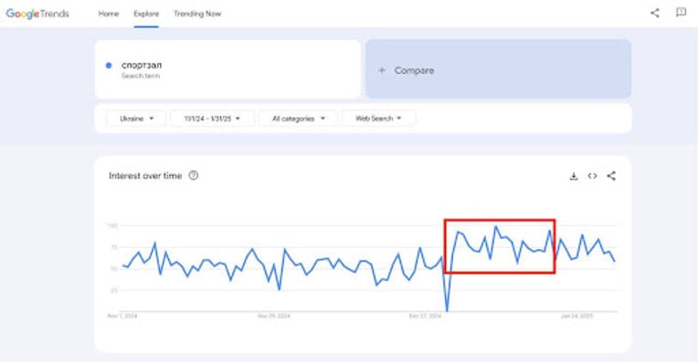Go to the Home tab
Viewport: 698px width, 362px height.
(109, 14)
